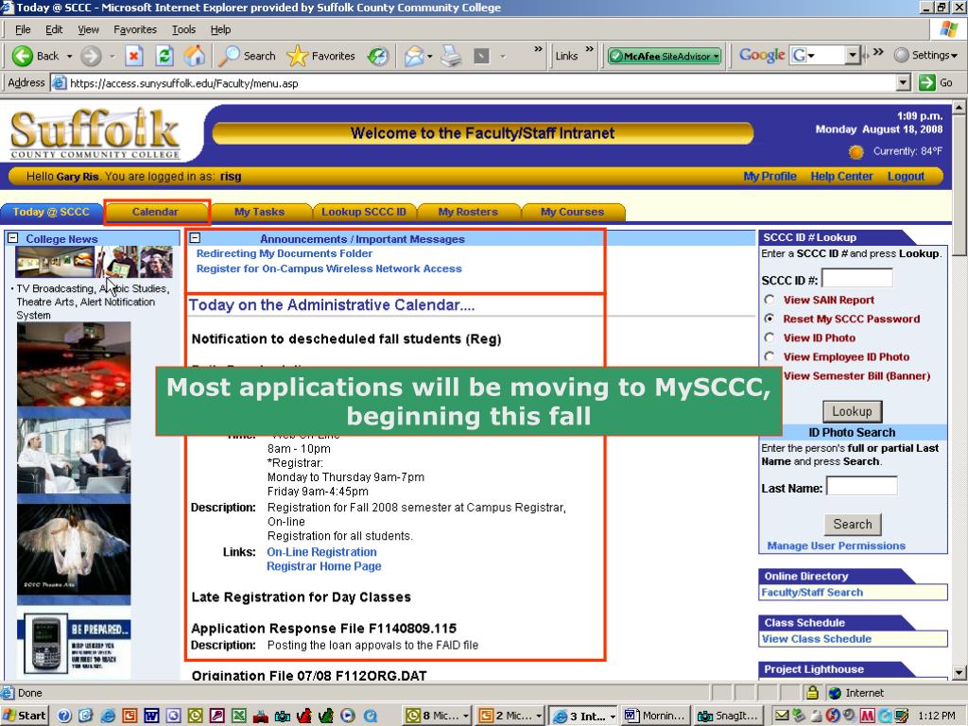Click the Lookup button

852,411
